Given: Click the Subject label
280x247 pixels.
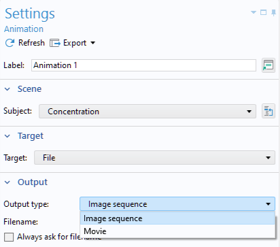Looking at the screenshot, I should pyautogui.click(x=18, y=111).
